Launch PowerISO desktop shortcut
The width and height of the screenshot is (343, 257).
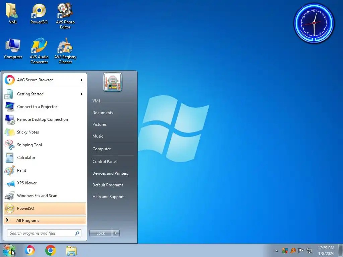[39, 13]
